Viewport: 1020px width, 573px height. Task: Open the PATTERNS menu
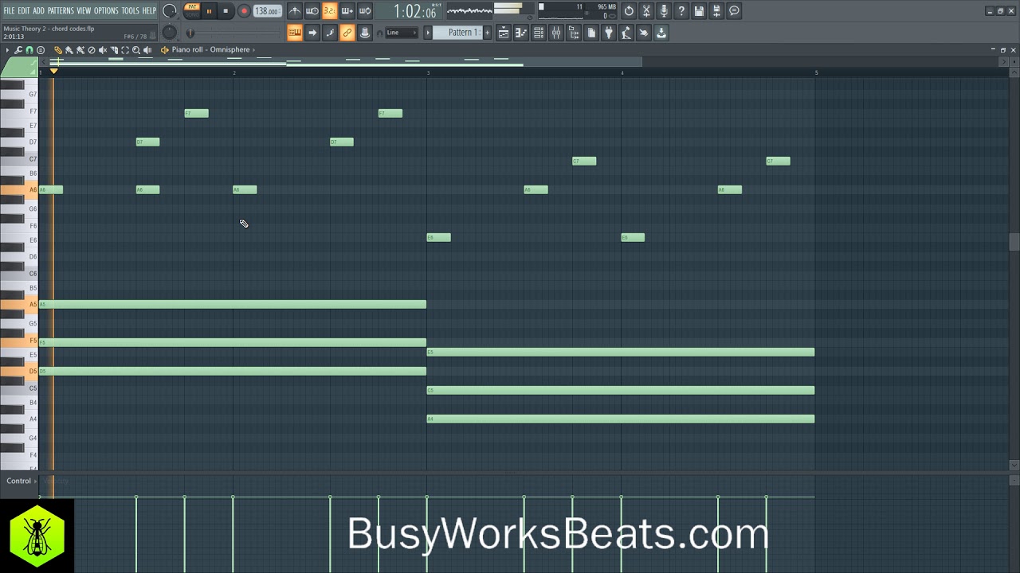[x=61, y=11]
